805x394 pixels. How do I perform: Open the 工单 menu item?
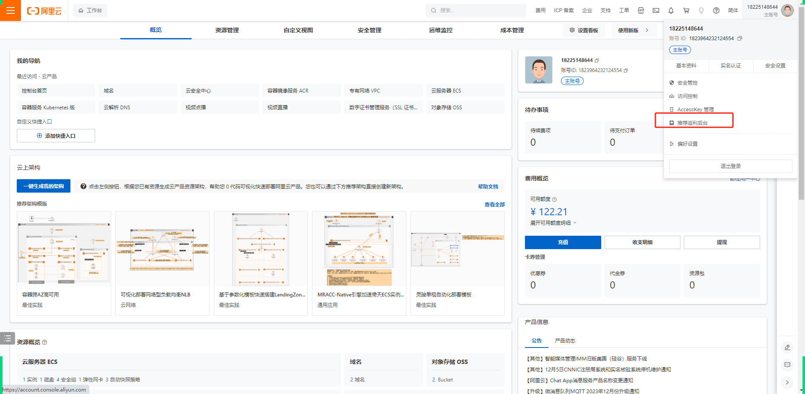624,10
